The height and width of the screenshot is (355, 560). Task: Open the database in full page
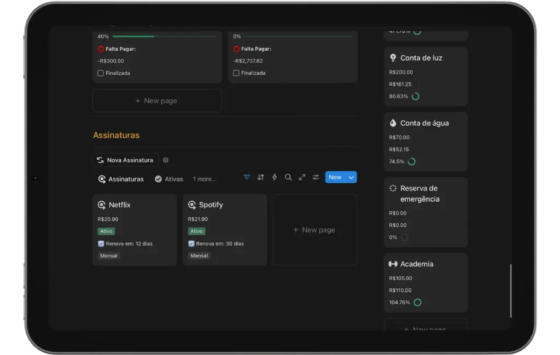tap(302, 177)
